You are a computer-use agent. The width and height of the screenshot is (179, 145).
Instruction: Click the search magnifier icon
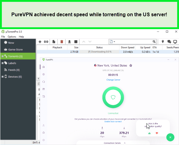[154, 42]
